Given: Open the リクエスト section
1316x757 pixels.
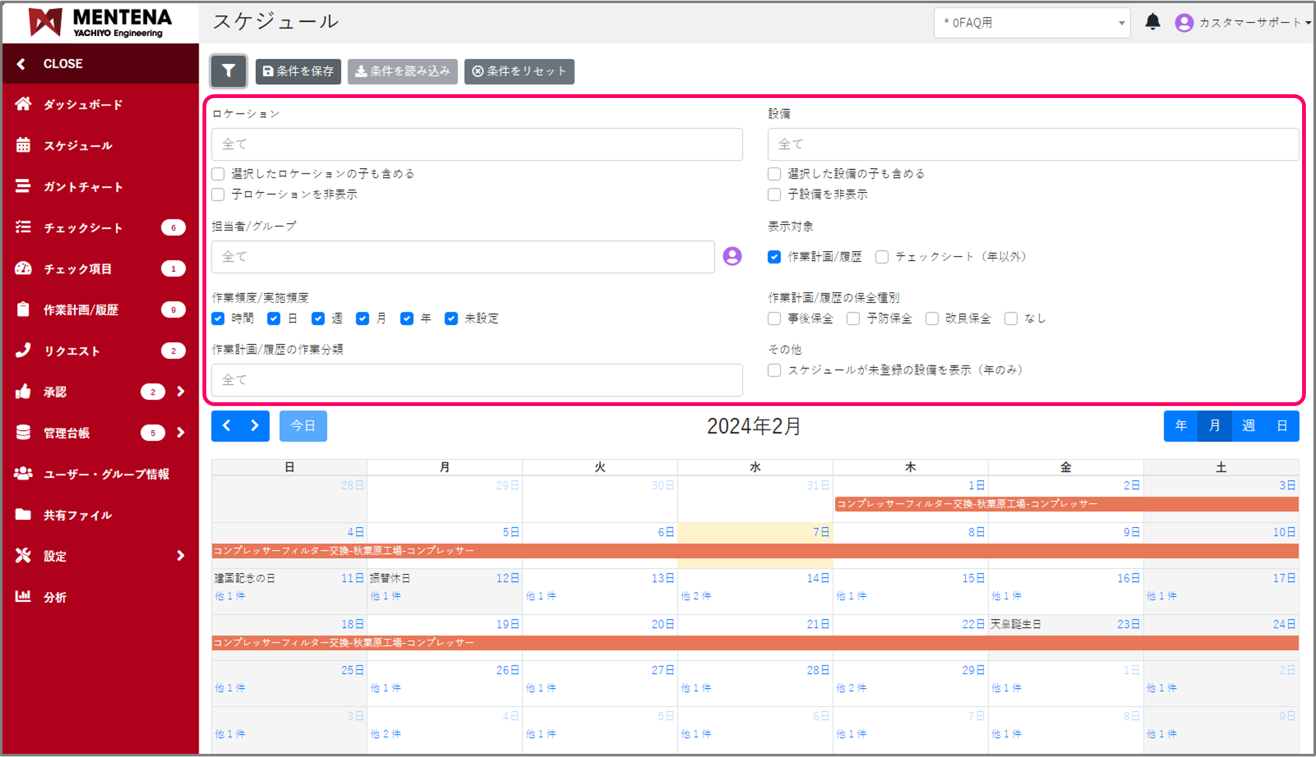Looking at the screenshot, I should [71, 350].
